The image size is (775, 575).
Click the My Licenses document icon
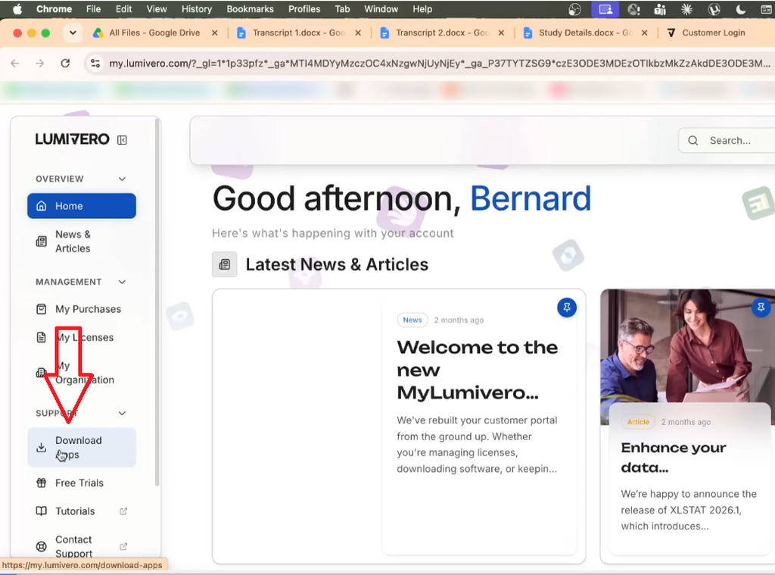click(x=42, y=337)
